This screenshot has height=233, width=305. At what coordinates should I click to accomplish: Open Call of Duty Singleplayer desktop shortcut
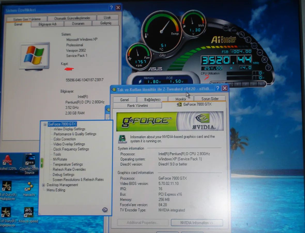[8, 217]
